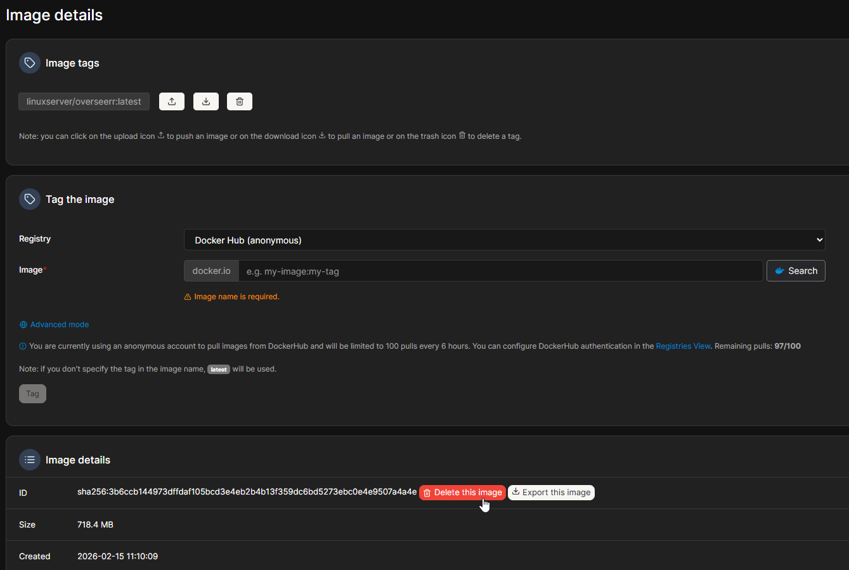Click the info icon before the anonymous account notice
The image size is (849, 570).
[23, 346]
